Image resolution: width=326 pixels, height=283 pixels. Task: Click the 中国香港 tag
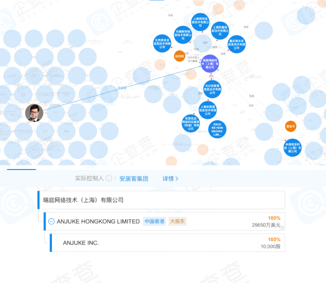click(154, 221)
